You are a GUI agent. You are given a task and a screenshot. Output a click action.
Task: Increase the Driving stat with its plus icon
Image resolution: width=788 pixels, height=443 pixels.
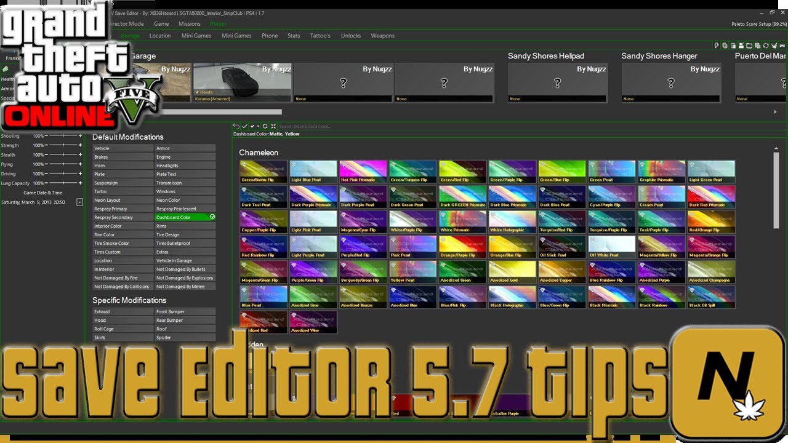80,174
